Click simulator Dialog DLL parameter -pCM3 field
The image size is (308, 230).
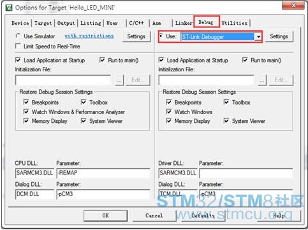(103, 194)
